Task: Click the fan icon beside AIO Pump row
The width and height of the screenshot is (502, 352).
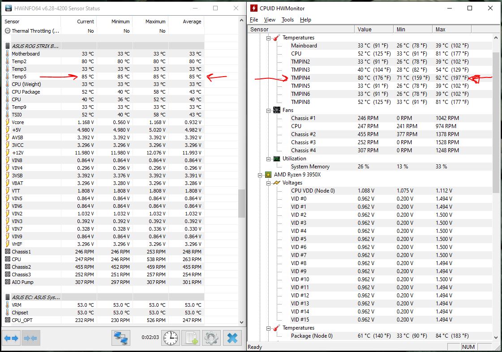Action: [x=7, y=282]
